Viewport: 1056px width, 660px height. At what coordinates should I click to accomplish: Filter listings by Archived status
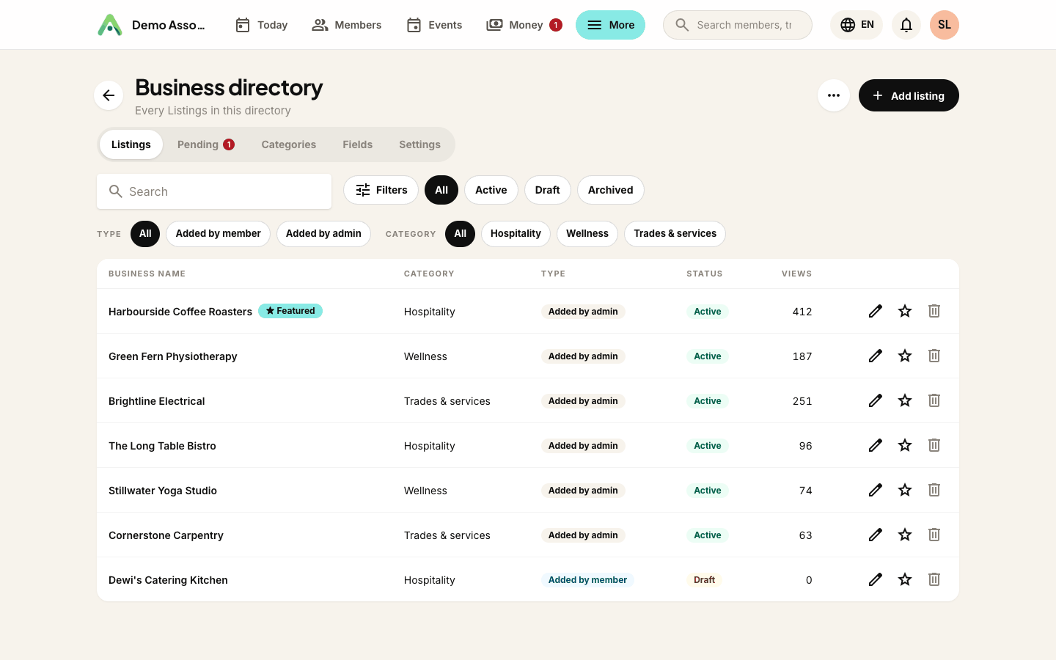pyautogui.click(x=611, y=190)
